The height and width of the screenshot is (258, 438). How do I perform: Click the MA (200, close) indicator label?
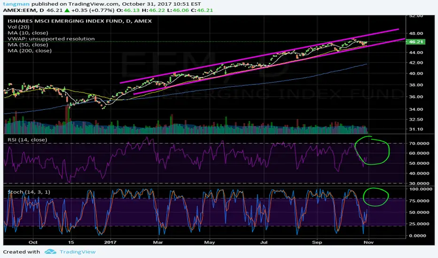point(30,51)
